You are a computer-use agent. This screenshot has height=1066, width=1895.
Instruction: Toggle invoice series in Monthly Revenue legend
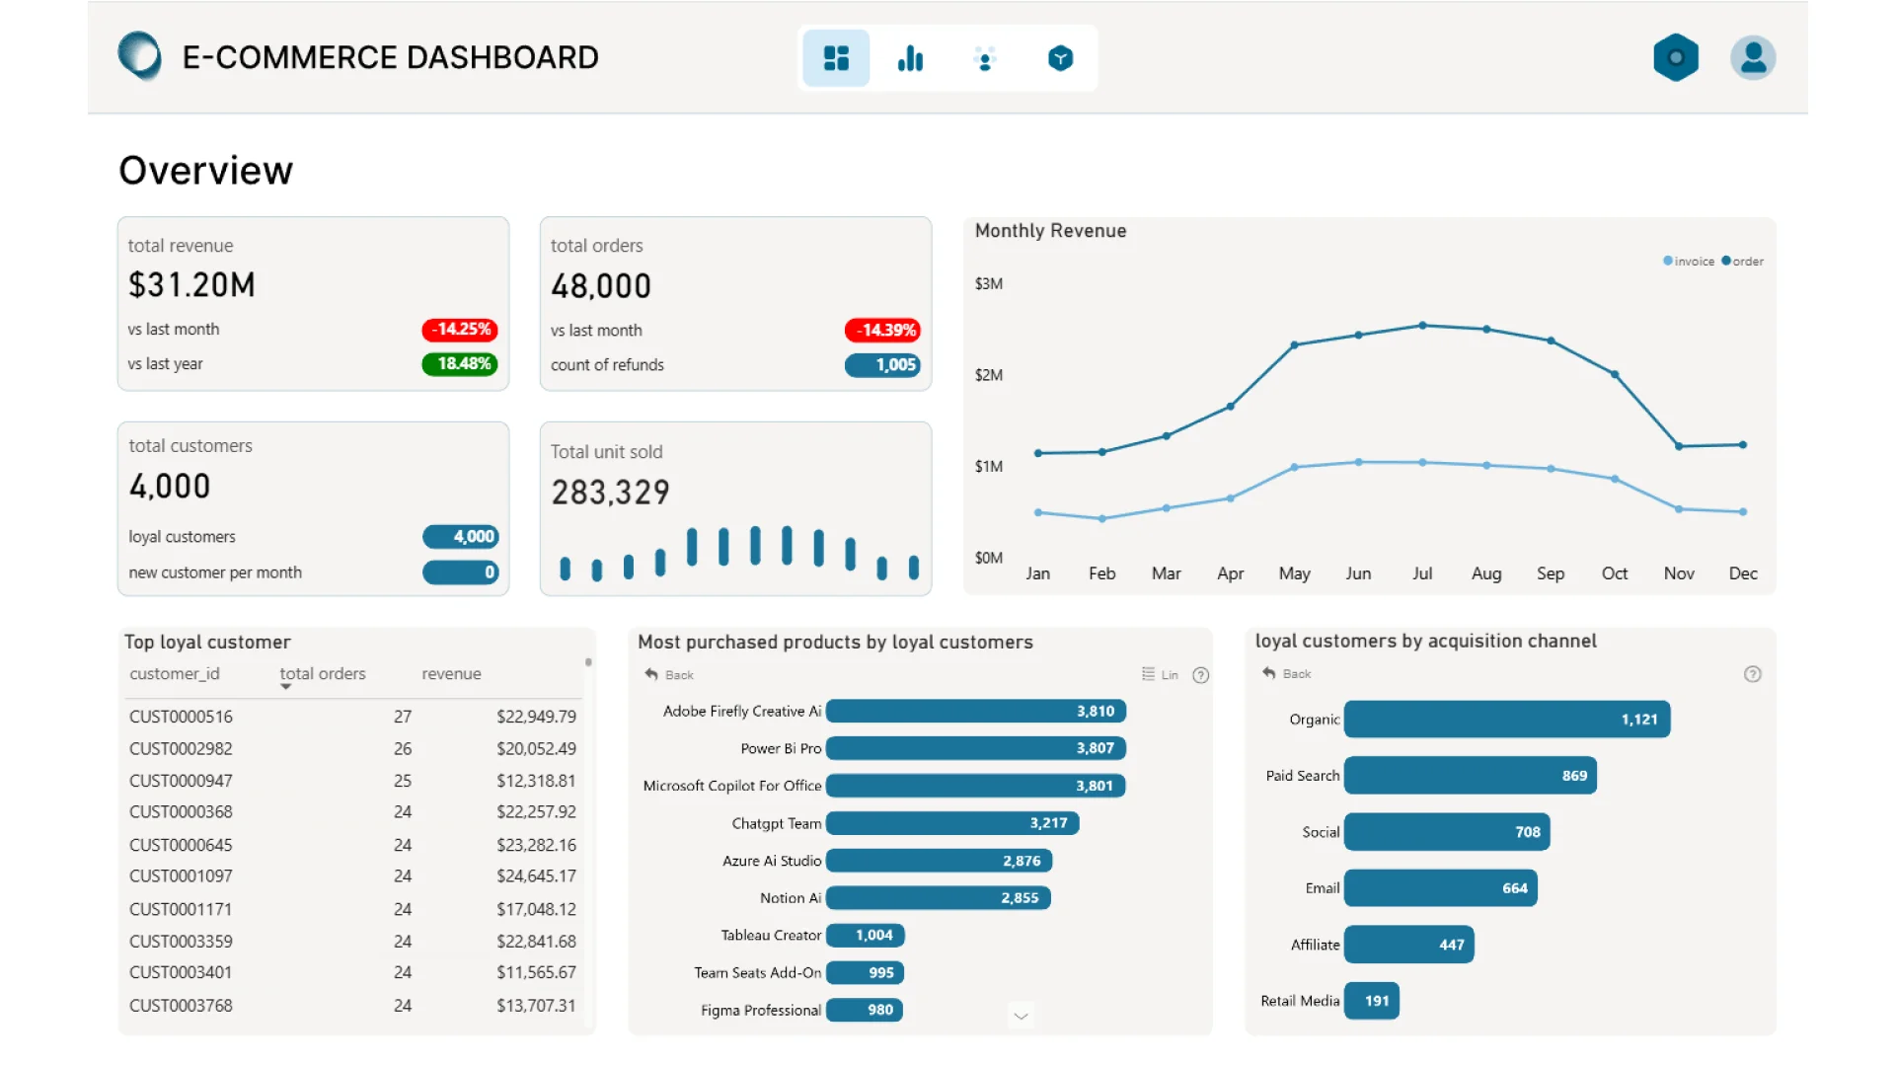1688,262
